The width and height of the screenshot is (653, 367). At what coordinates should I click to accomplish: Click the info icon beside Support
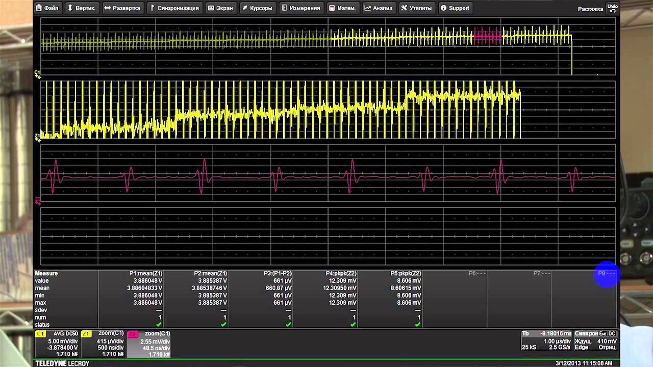tap(443, 8)
